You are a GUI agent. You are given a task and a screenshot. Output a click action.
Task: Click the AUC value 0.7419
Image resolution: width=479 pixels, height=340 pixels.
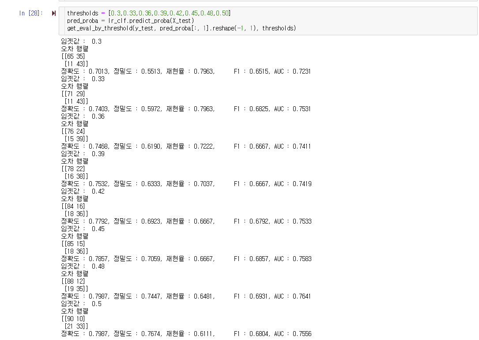(x=302, y=184)
